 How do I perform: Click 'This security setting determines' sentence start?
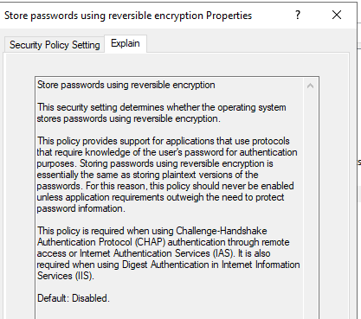click(x=101, y=107)
